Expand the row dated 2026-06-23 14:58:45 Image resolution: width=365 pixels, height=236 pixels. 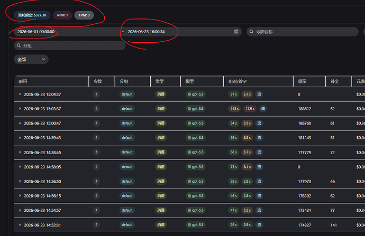[x=20, y=152]
